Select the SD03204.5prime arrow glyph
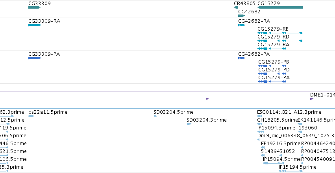335x173 pixels. tap(155, 116)
